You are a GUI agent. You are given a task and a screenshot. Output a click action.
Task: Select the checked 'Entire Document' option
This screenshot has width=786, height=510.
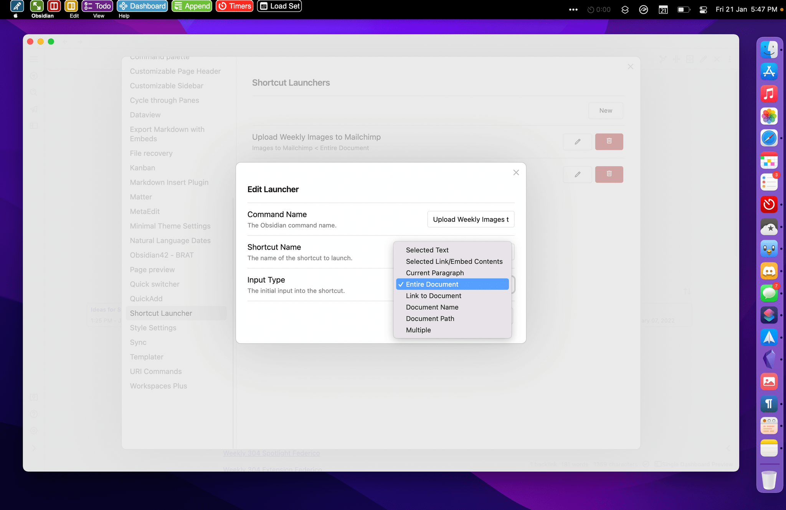452,284
